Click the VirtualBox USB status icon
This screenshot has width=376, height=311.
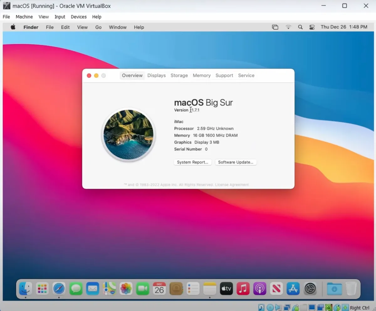[x=295, y=307]
